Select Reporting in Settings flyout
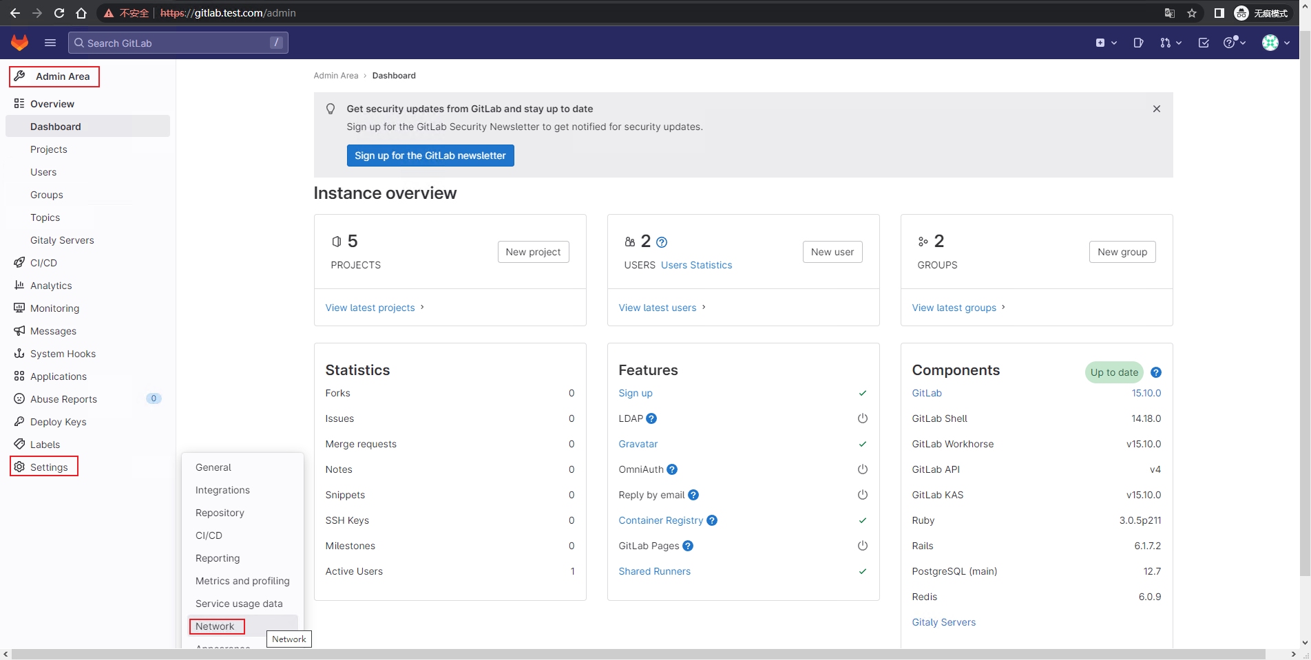Image resolution: width=1311 pixels, height=660 pixels. [218, 558]
